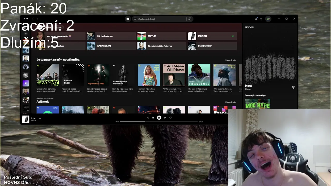Click the Intro song title in the bottom bar
This screenshot has width=331, height=186.
(x=33, y=118)
